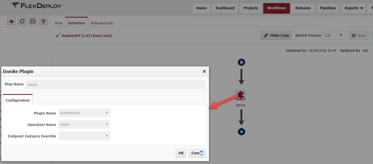
Task: Expand the Reports menu
Action: pyautogui.click(x=354, y=8)
